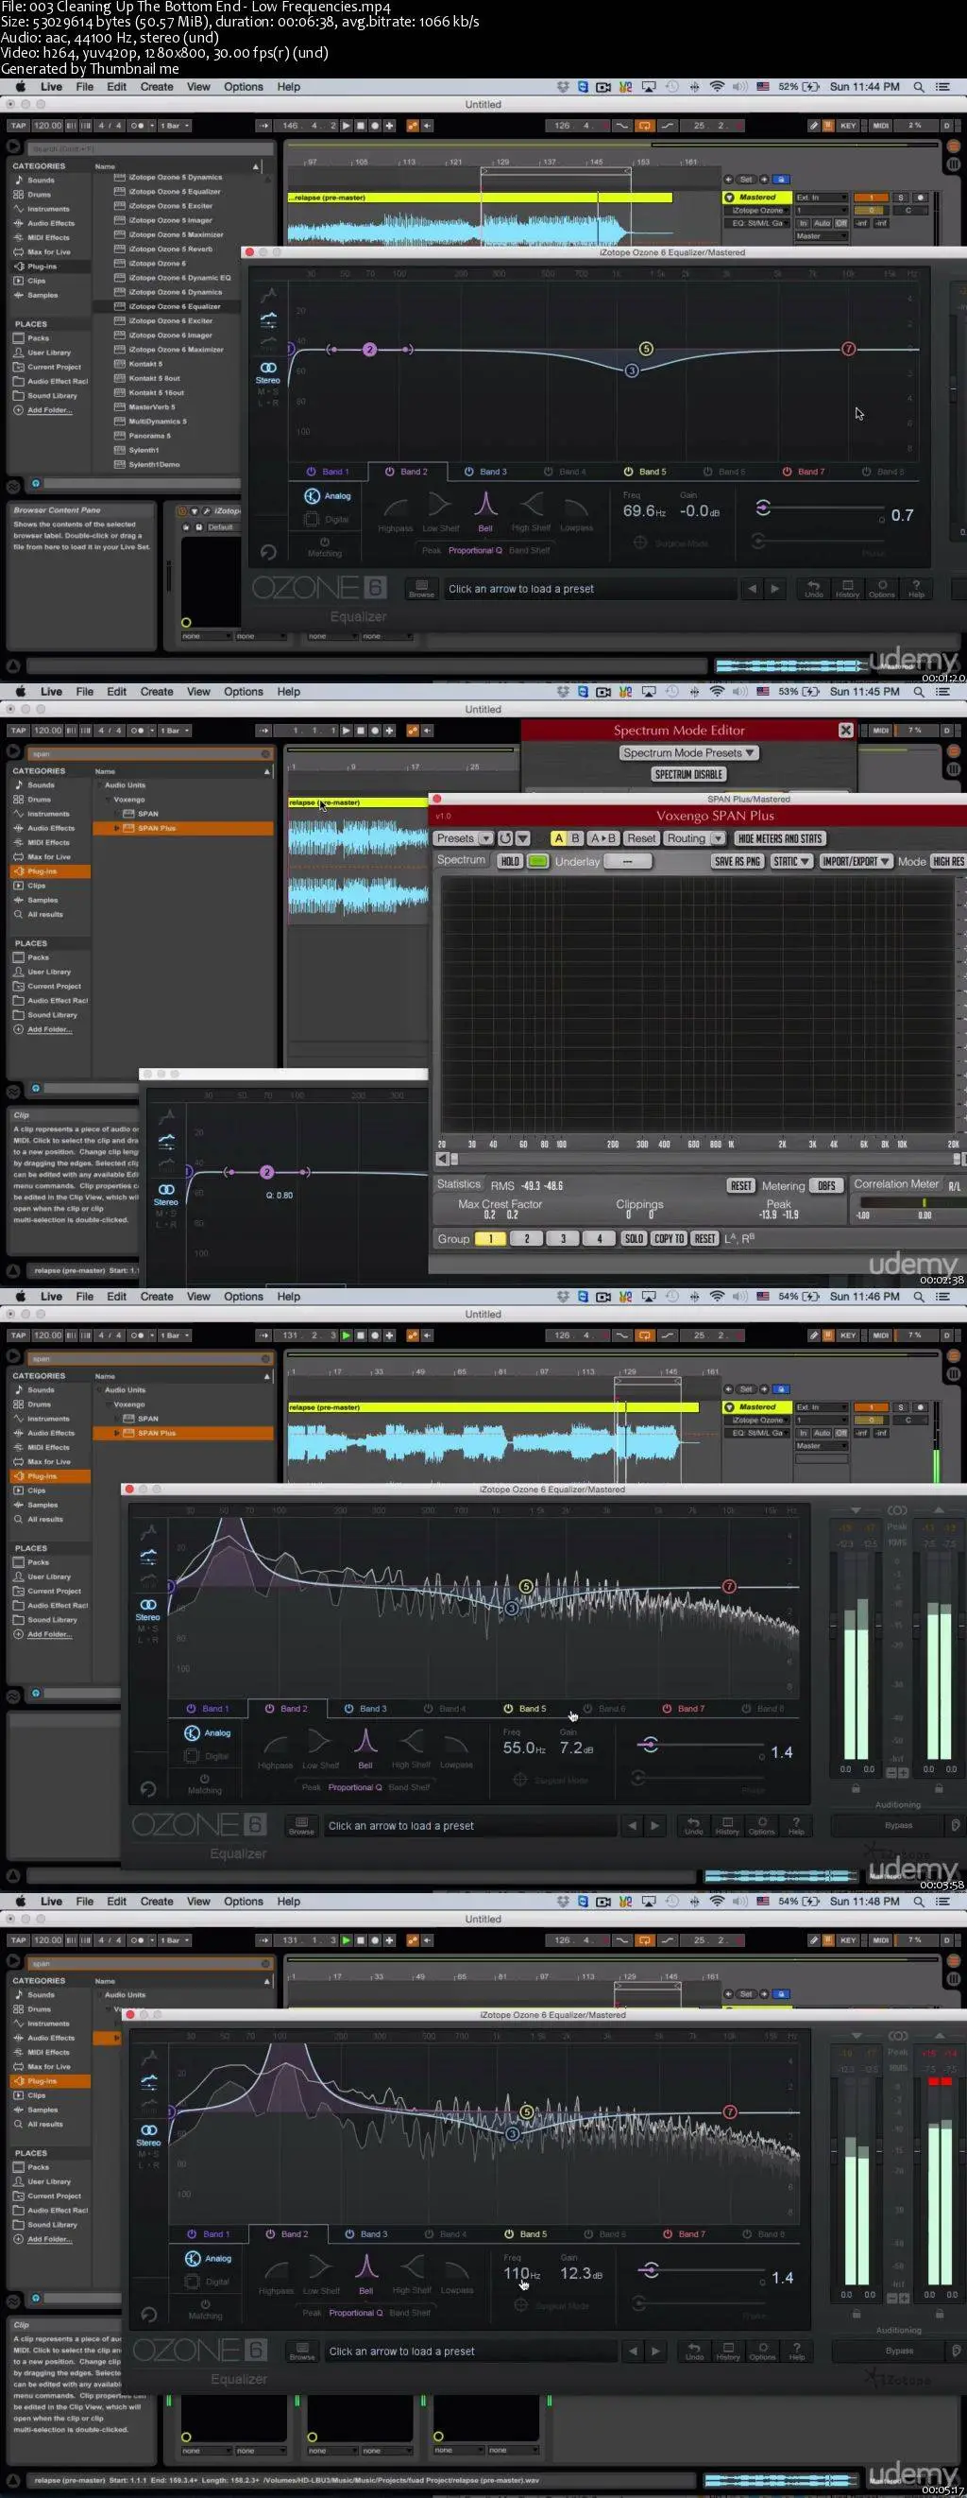Image resolution: width=967 pixels, height=2498 pixels.
Task: Click Bypass in Ozone showing 55.0 Hz
Action: pyautogui.click(x=898, y=1825)
